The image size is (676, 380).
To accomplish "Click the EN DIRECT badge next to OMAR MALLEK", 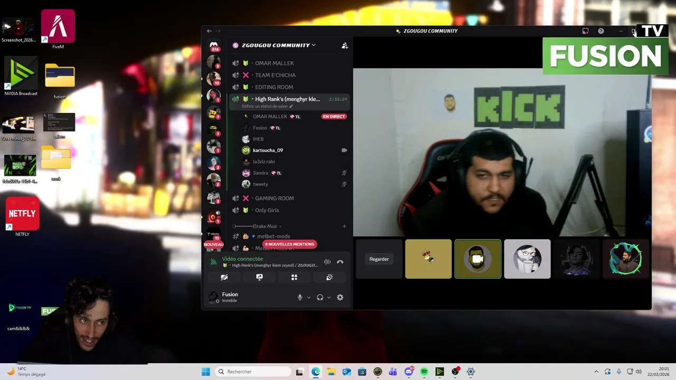I will (x=334, y=117).
